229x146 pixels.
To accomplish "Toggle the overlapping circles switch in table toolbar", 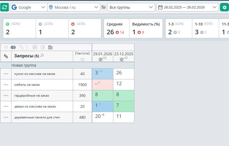I will coord(13,47).
